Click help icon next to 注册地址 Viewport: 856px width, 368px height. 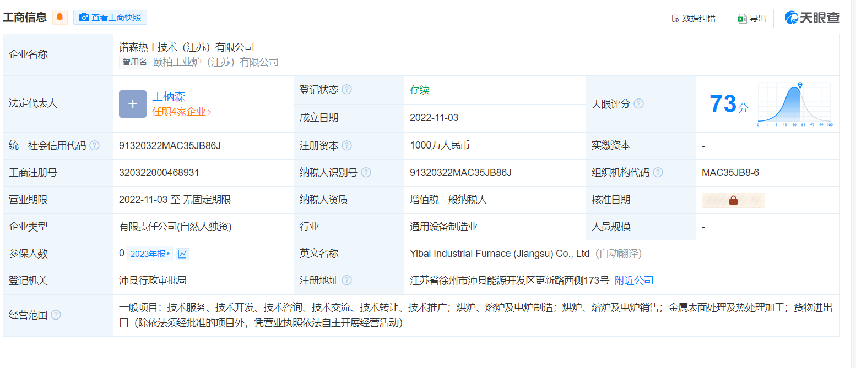[x=346, y=281]
